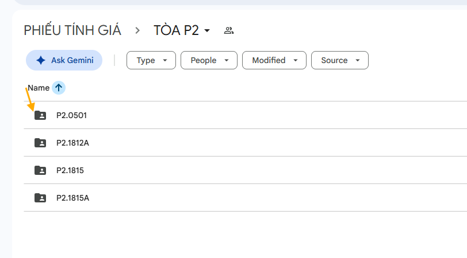Viewport: 467px width, 258px height.
Task: Click the P2.1815A folder name
Action: click(x=72, y=198)
